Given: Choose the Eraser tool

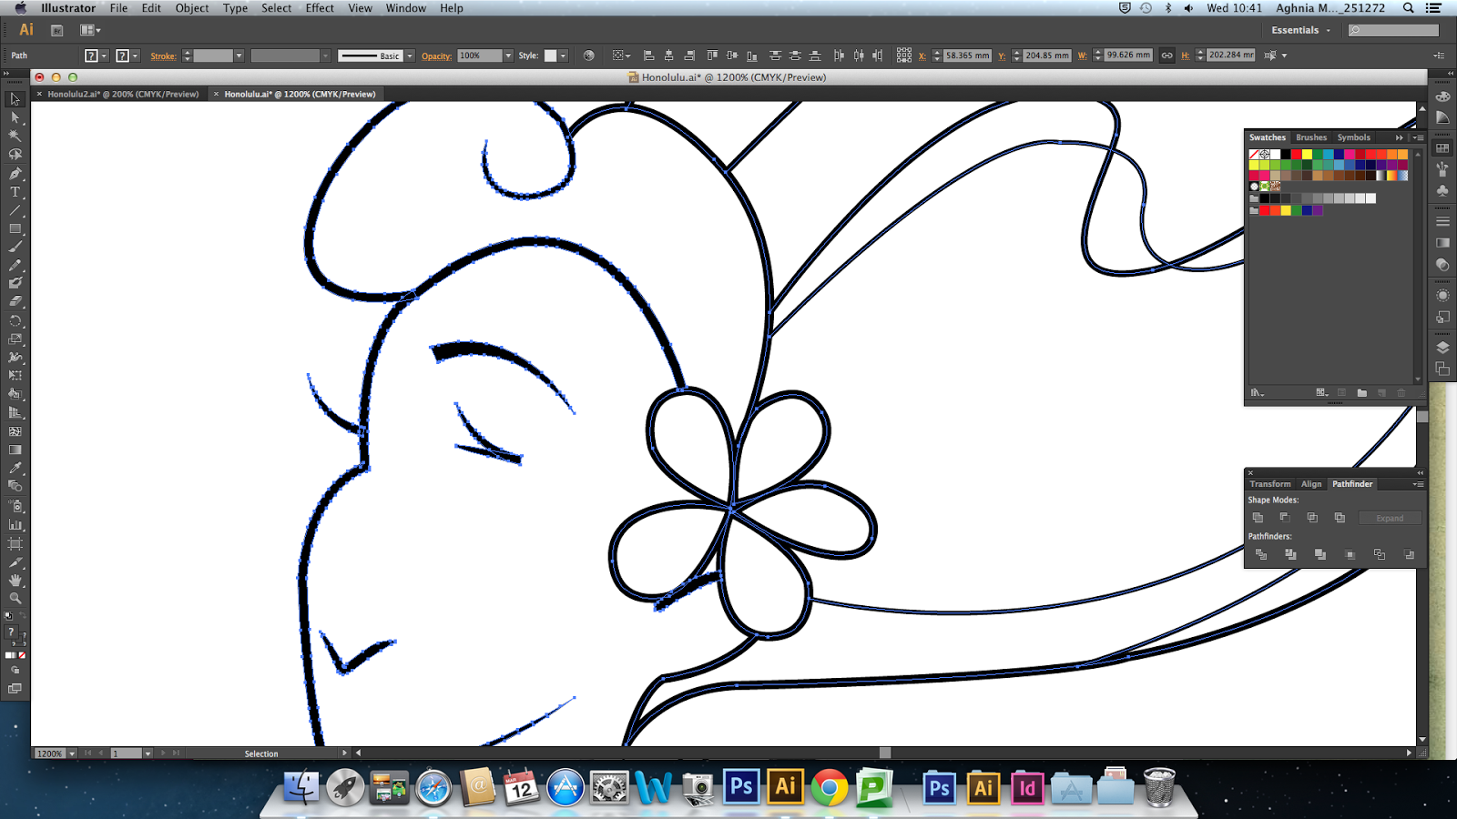Looking at the screenshot, I should tap(15, 302).
